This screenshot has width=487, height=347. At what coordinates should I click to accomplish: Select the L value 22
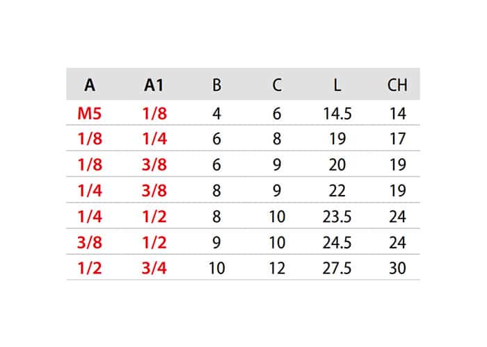pos(337,191)
